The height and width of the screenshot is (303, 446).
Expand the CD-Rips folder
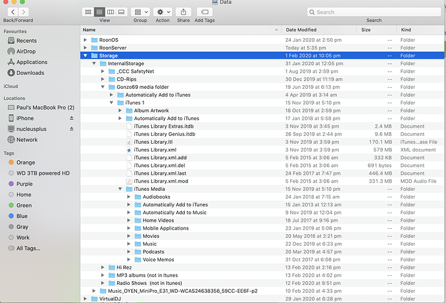tap(103, 79)
